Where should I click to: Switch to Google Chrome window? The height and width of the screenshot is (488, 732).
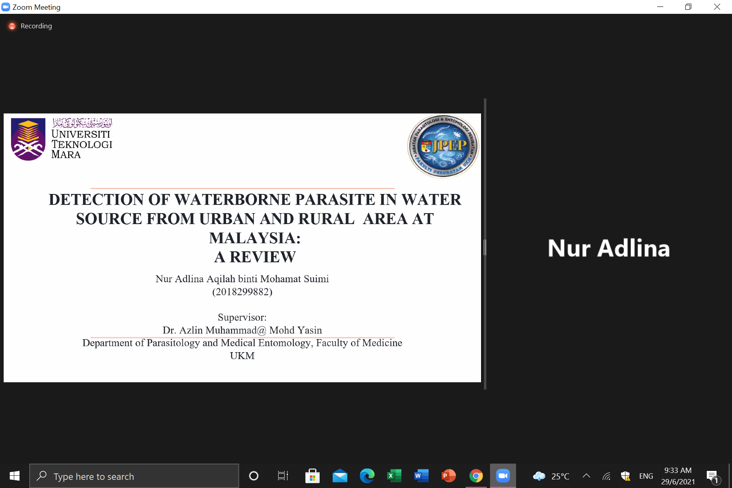click(476, 476)
